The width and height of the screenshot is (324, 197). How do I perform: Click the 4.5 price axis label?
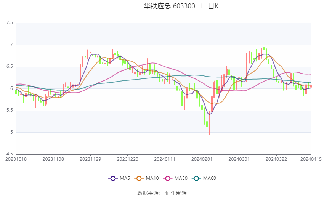tap(10, 154)
